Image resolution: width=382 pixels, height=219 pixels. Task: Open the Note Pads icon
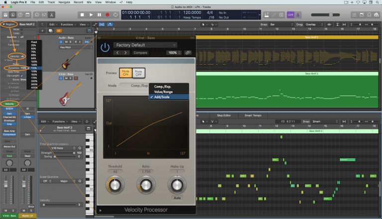(x=362, y=15)
